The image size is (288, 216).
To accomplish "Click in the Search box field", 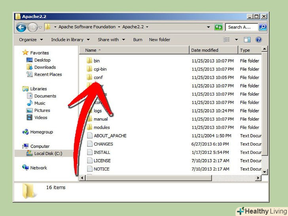I will (x=241, y=27).
